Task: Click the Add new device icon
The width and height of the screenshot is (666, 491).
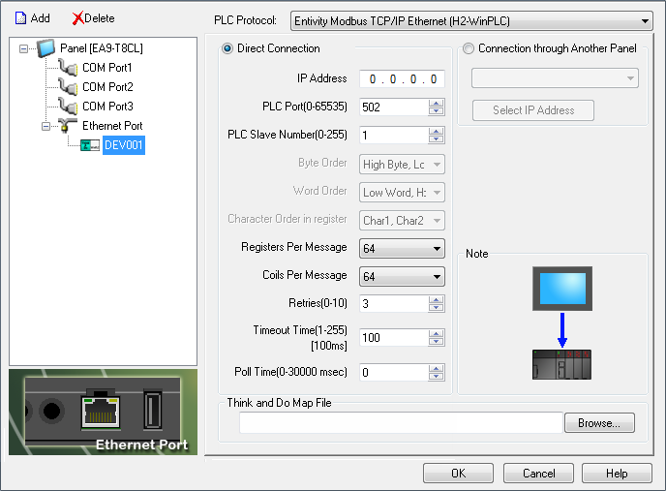Action: click(19, 18)
